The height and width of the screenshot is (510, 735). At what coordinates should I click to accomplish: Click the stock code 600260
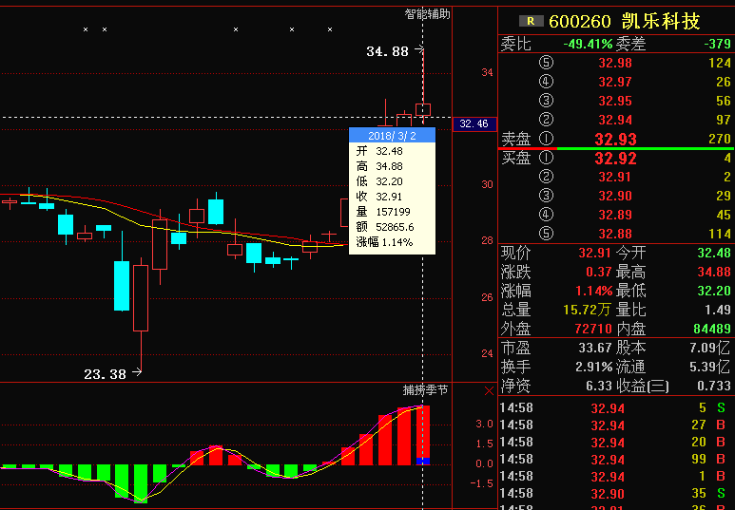pyautogui.click(x=581, y=21)
